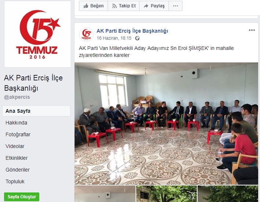Click the Beğen like button
Image resolution: width=260 pixels, height=202 pixels.
(x=94, y=6)
